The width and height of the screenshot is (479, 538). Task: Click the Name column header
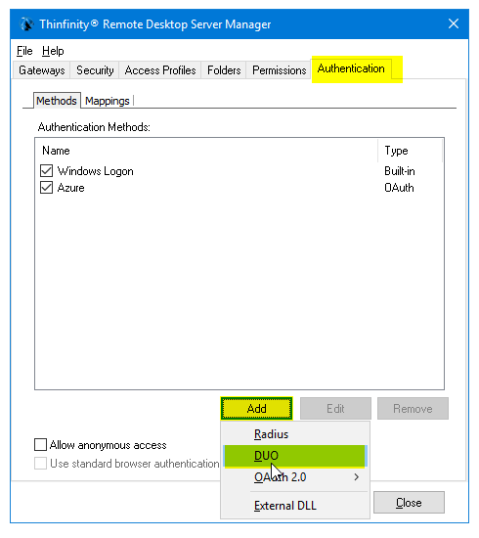(206, 151)
